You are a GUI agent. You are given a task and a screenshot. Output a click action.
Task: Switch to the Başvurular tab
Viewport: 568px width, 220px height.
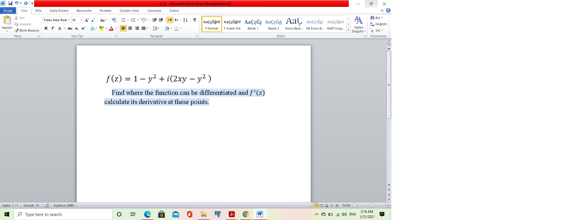tap(84, 11)
